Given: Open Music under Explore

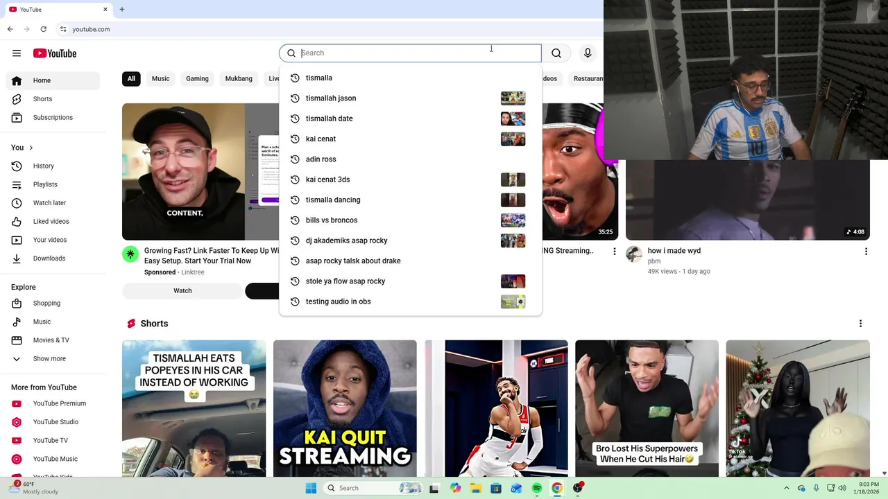Looking at the screenshot, I should pyautogui.click(x=53, y=322).
